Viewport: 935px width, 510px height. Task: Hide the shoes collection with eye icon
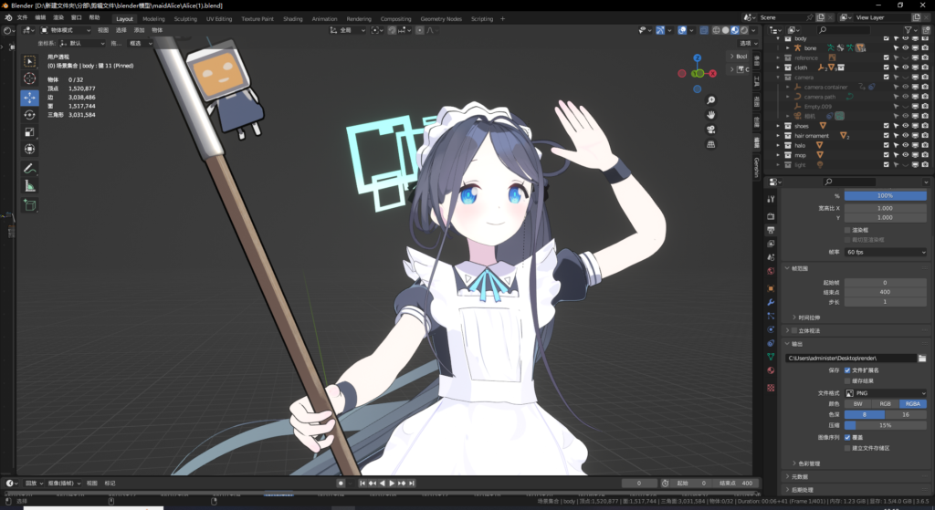click(x=905, y=126)
